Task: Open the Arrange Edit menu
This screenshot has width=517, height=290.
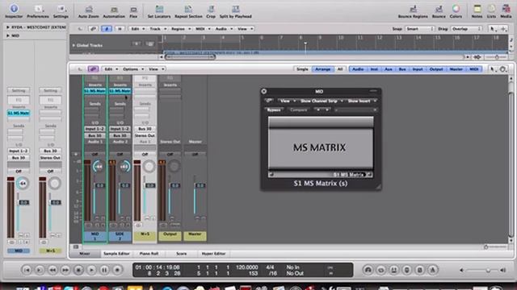Action: pos(137,29)
